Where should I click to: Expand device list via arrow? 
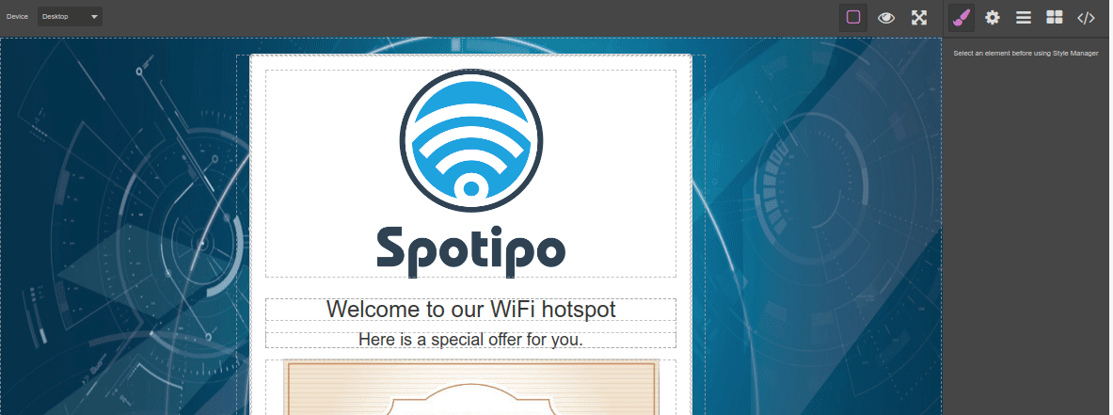point(94,17)
